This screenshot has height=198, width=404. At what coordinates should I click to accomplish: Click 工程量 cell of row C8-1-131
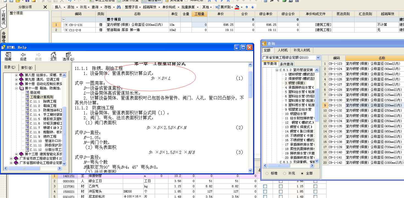(x=199, y=25)
